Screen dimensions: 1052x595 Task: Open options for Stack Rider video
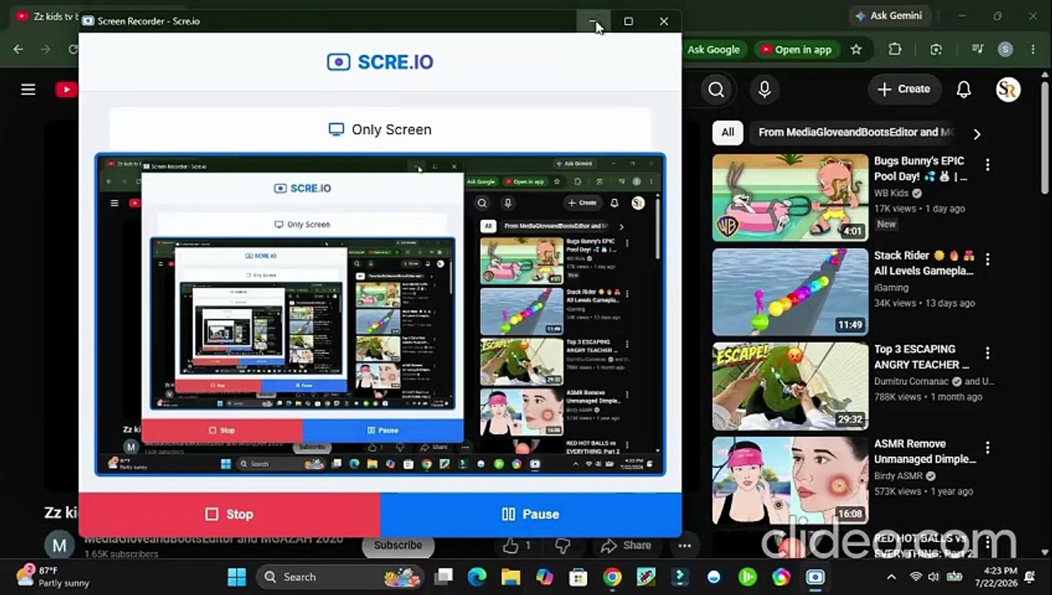[x=987, y=259]
